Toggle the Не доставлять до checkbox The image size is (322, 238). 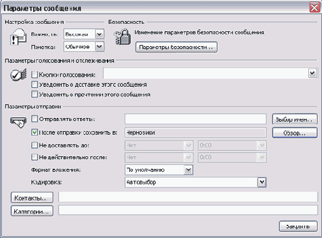34,145
